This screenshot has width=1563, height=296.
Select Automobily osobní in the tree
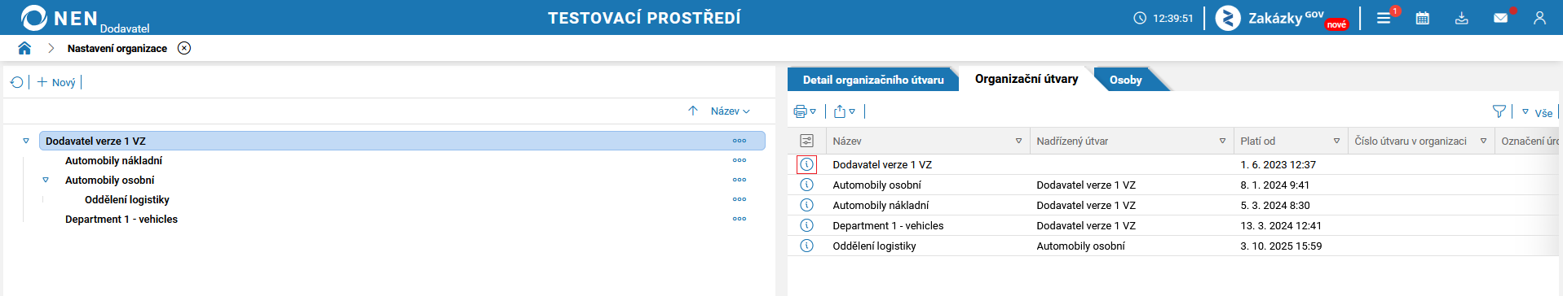pos(109,180)
